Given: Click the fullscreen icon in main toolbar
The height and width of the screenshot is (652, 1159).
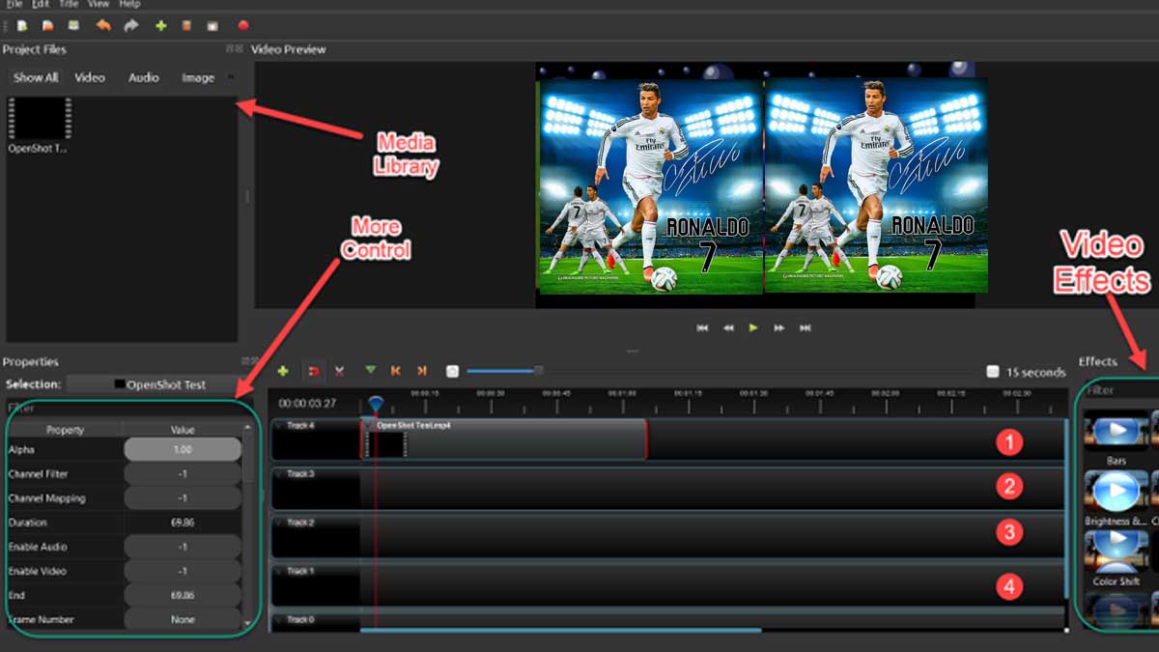Looking at the screenshot, I should (212, 26).
